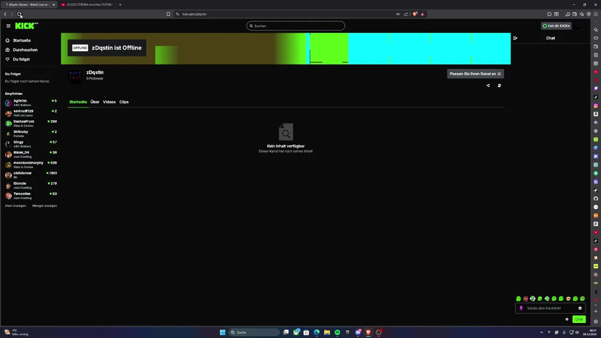Open Spotify from the taskbar

tap(337, 332)
